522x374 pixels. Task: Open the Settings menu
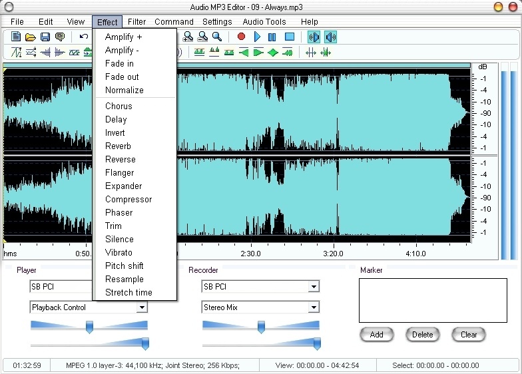(x=217, y=21)
